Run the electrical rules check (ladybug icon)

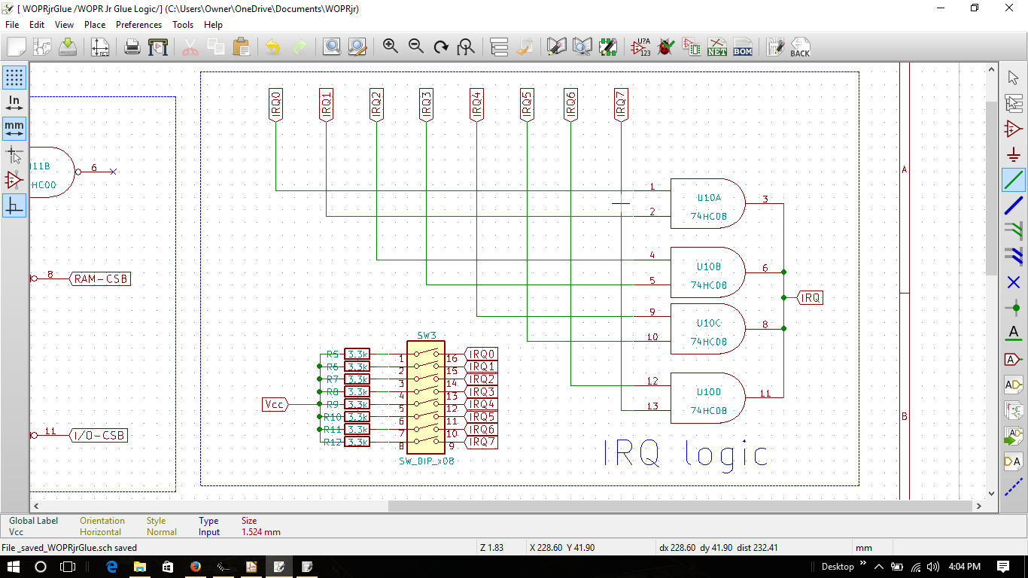coord(665,47)
